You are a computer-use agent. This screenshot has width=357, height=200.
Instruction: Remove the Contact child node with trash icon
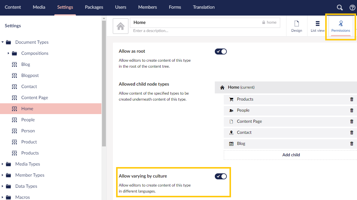[352, 132]
